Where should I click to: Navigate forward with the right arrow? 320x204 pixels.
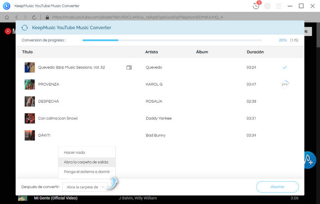(x=25, y=17)
